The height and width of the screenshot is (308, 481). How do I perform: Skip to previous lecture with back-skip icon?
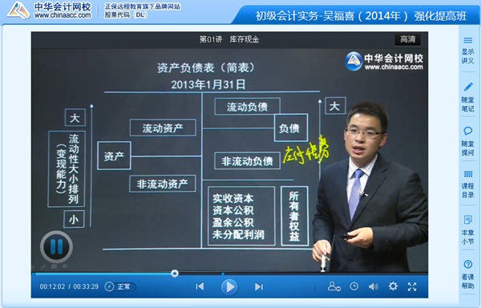(200, 286)
